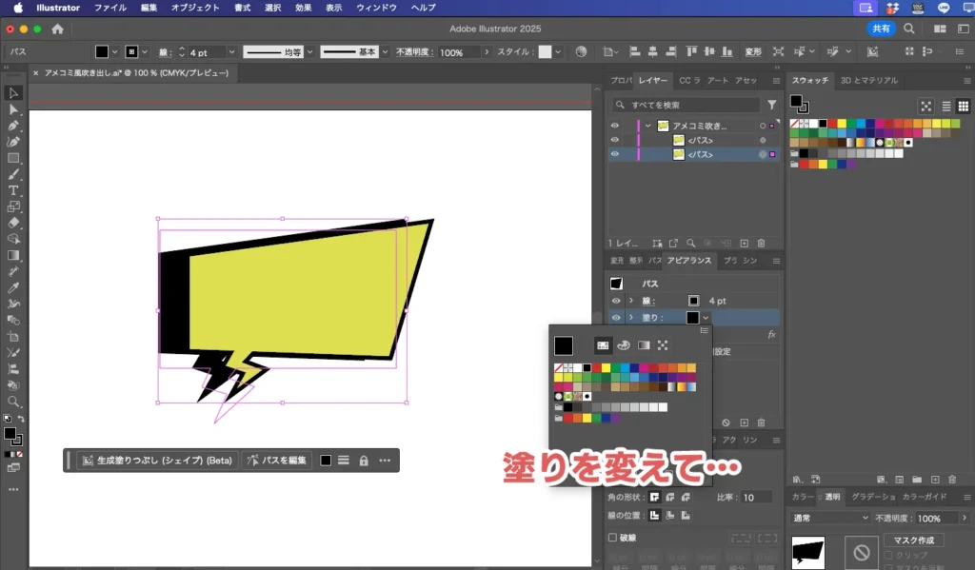This screenshot has width=975, height=570.
Task: Click the Eyedropper tool
Action: 13,287
